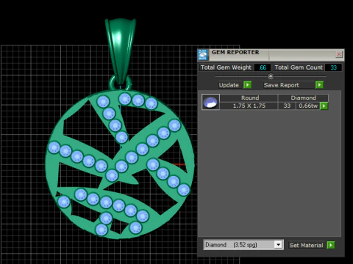Click the Total Gem Weight value .66

coord(263,67)
